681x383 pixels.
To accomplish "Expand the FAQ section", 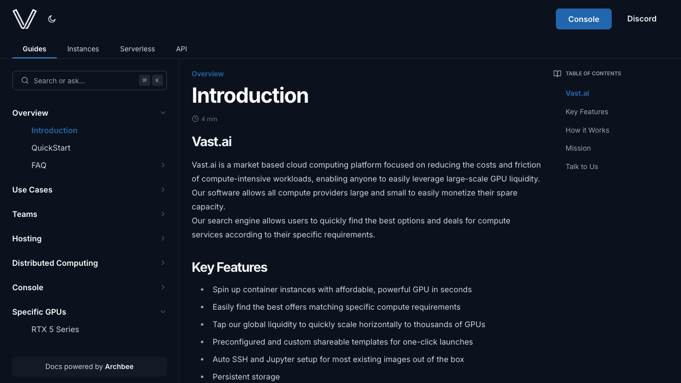I will (163, 165).
